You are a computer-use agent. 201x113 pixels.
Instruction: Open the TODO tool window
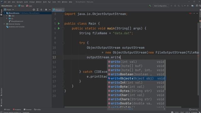7,110
